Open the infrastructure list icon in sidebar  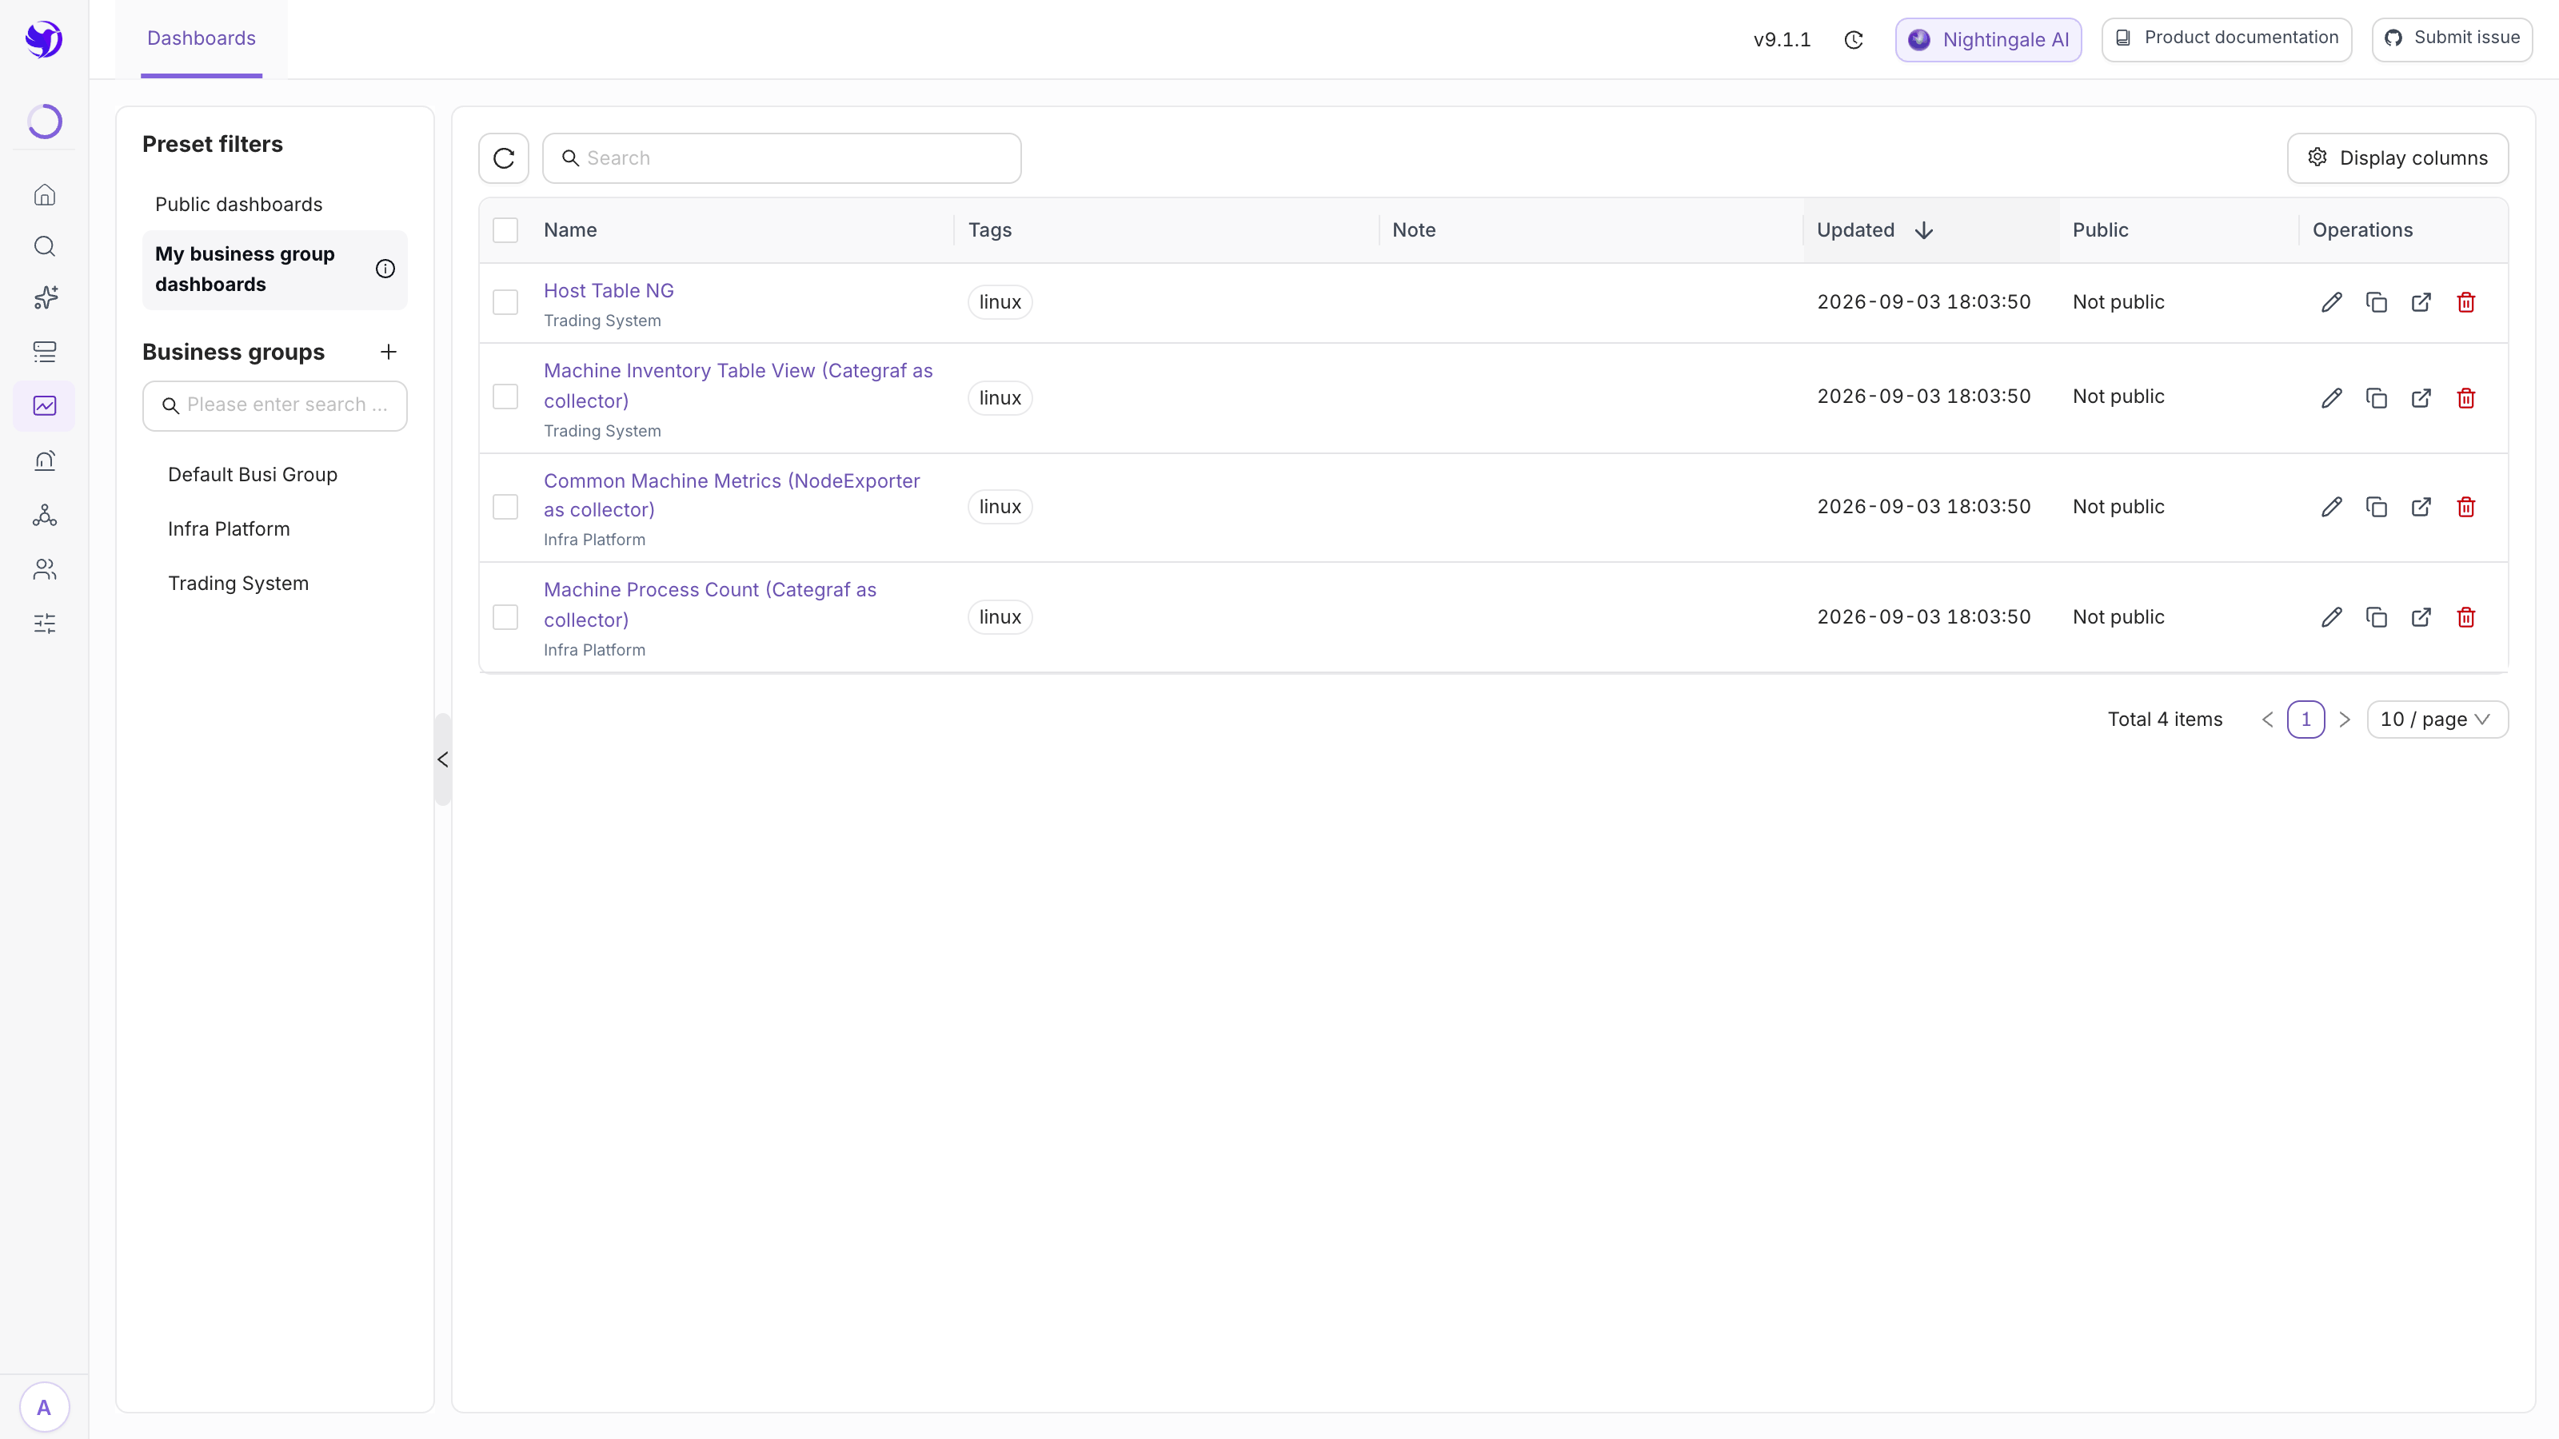pyautogui.click(x=45, y=352)
